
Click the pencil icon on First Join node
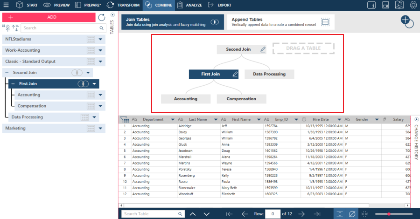[235, 75]
